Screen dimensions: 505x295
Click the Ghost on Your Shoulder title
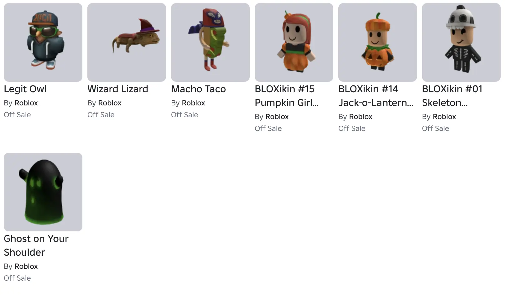pos(36,245)
